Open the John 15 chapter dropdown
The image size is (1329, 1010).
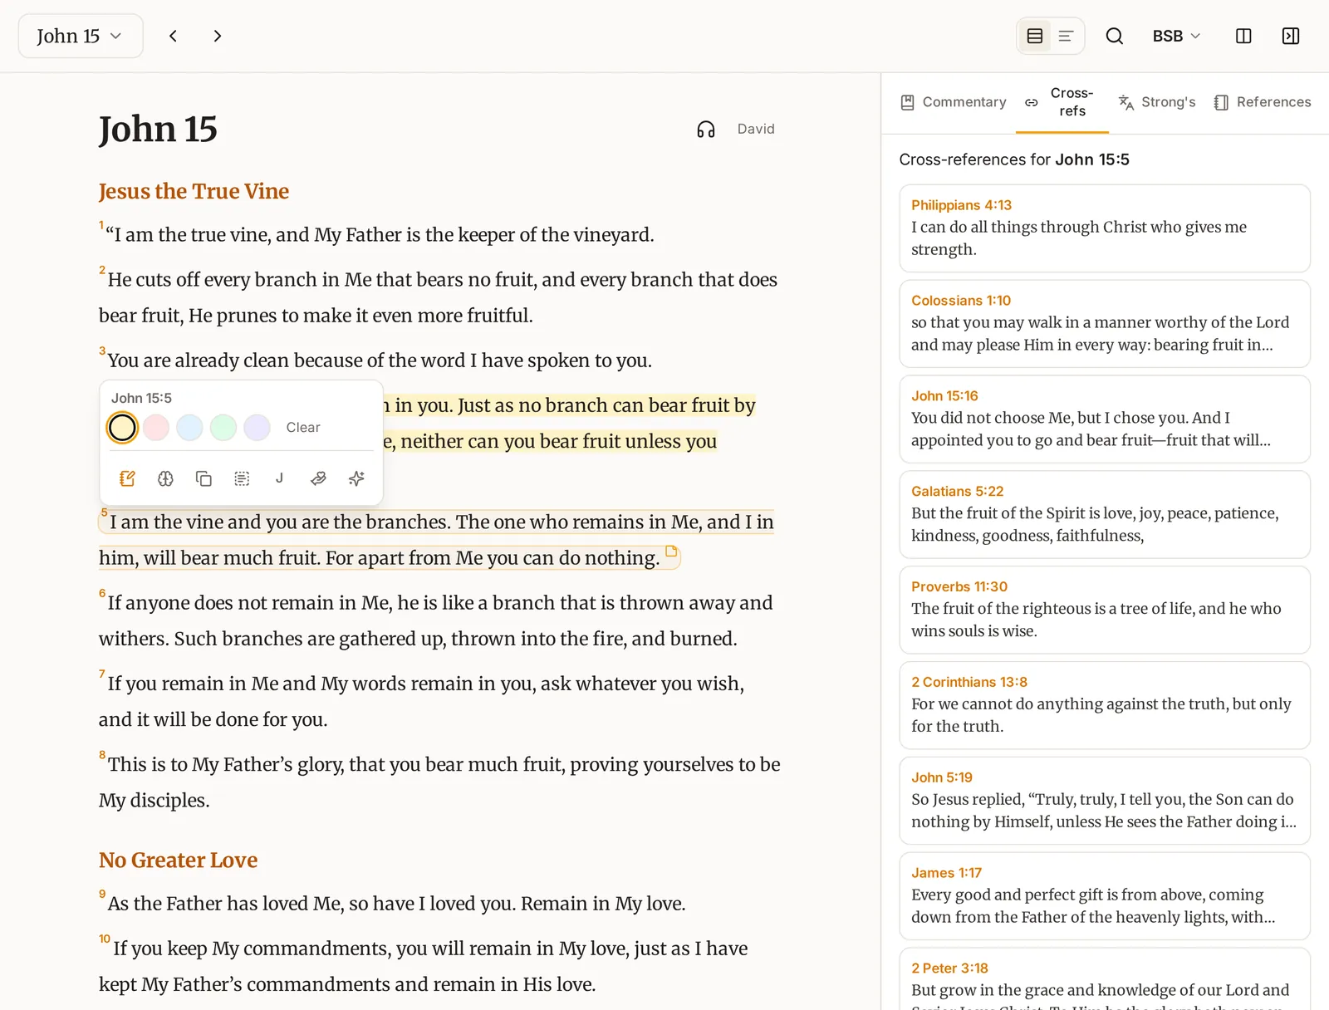81,36
